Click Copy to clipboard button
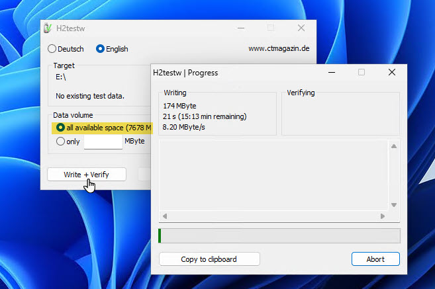The width and height of the screenshot is (435, 289). click(209, 259)
